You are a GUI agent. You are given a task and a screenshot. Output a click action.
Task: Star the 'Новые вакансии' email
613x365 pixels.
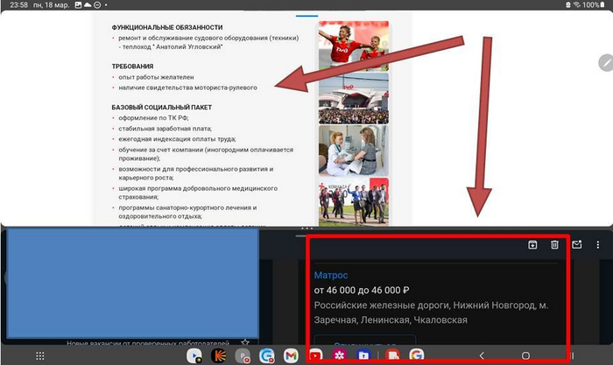pyautogui.click(x=245, y=343)
